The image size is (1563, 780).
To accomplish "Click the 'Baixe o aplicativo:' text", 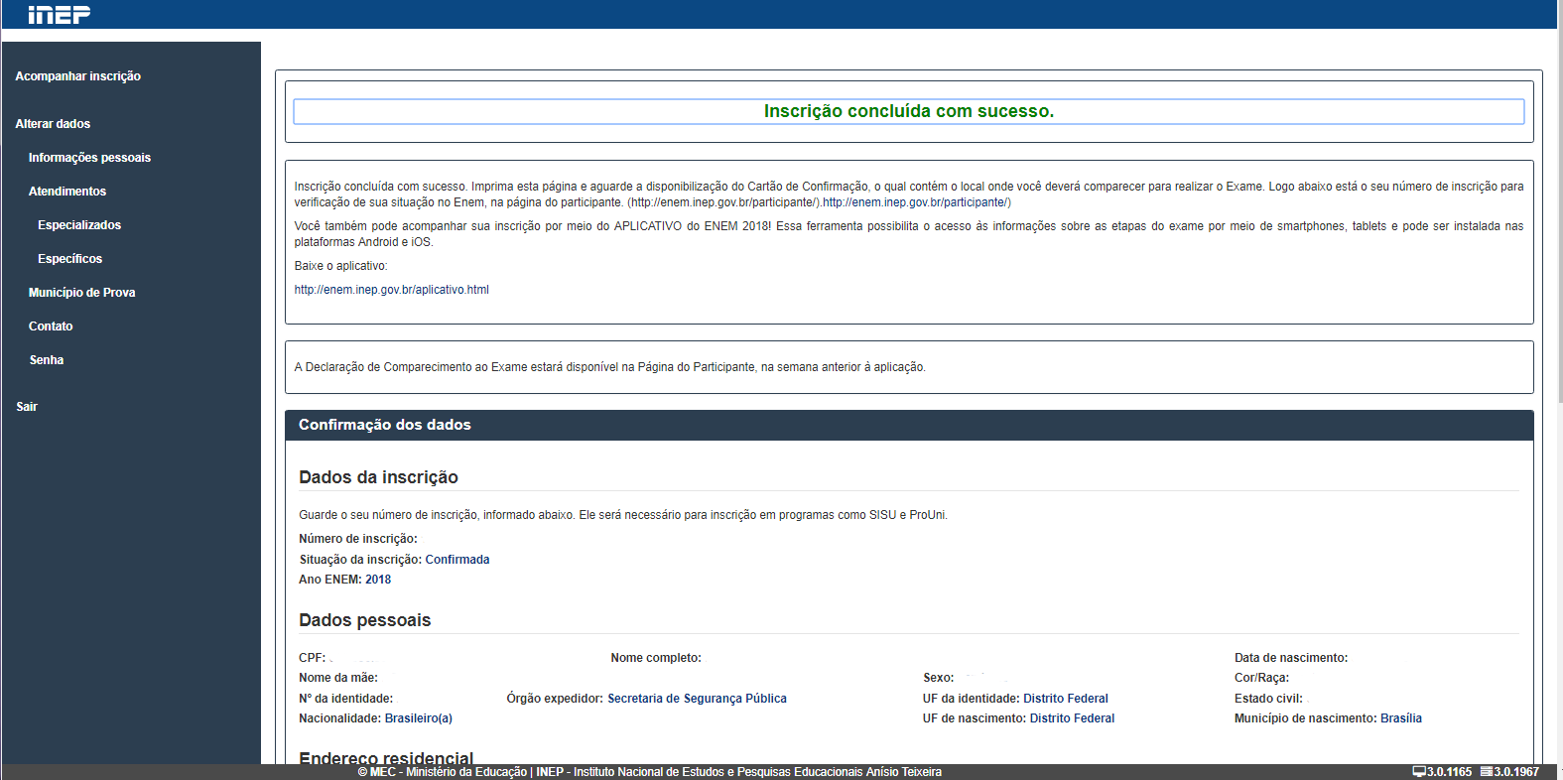I will tap(340, 266).
